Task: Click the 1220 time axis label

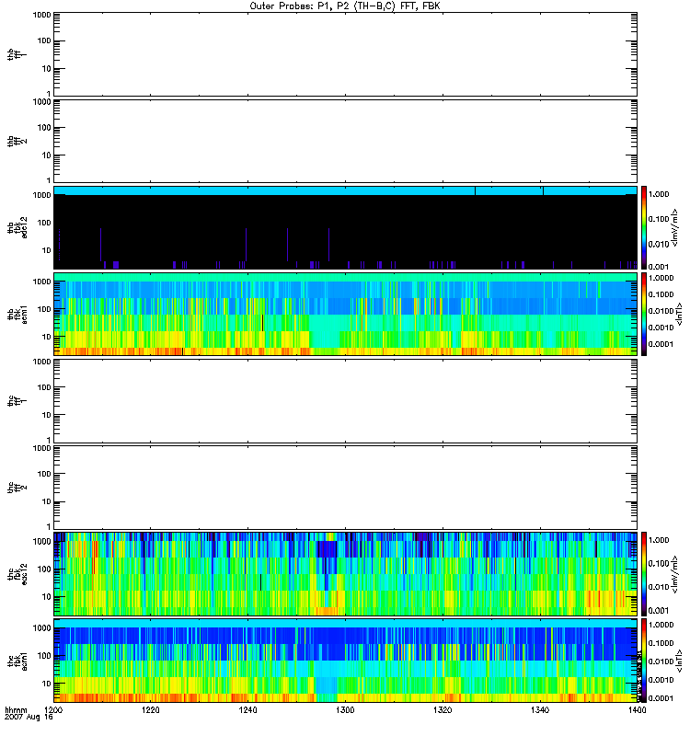Action: click(x=151, y=712)
